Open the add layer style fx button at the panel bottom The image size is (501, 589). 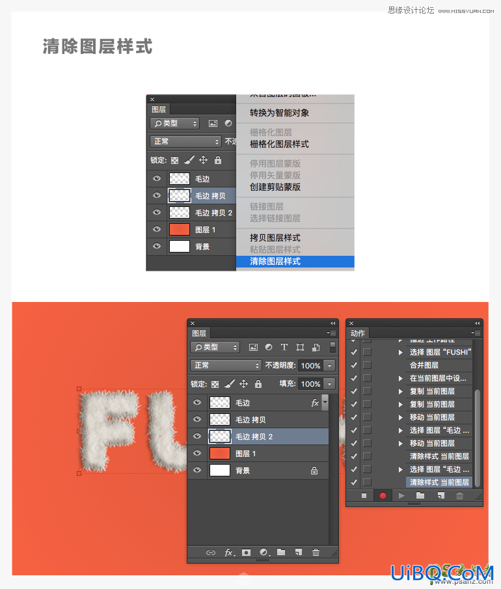(x=229, y=552)
